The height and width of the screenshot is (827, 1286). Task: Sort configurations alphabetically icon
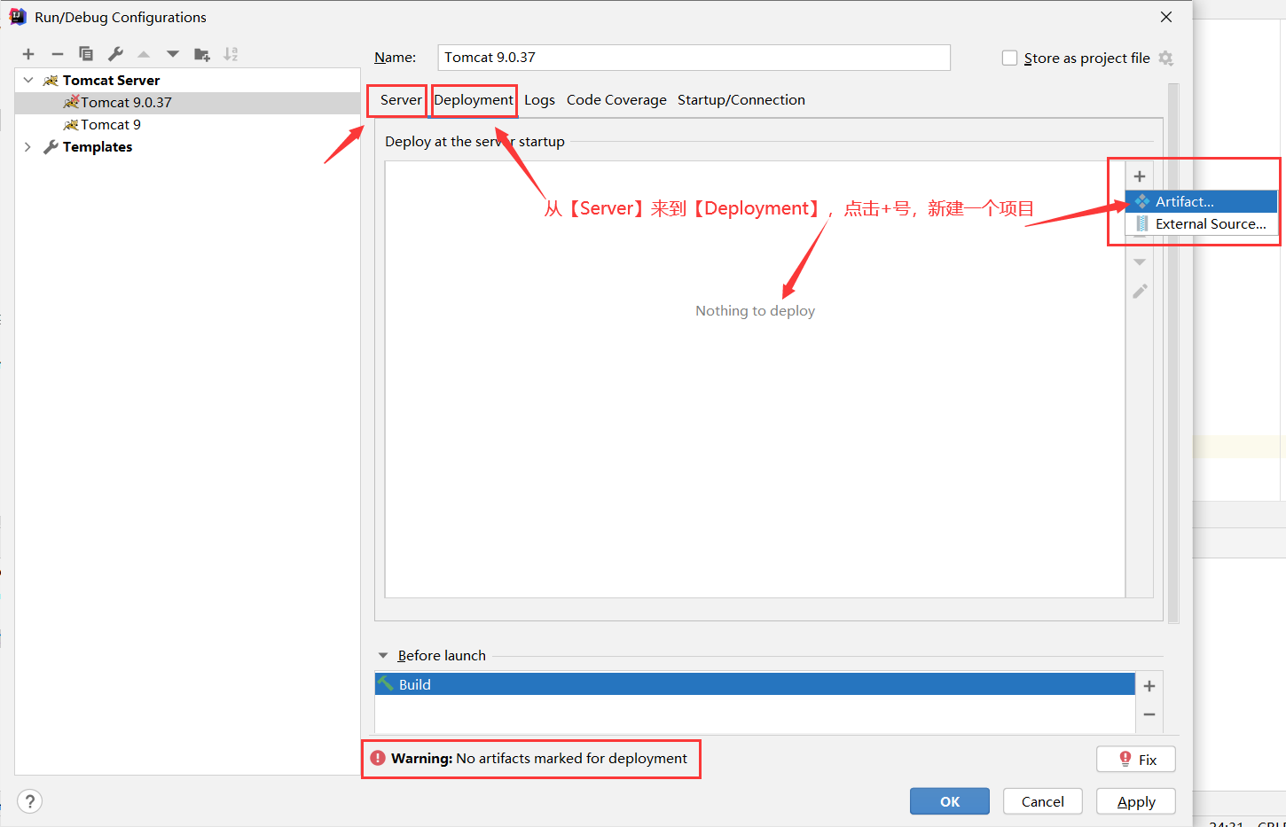231,54
